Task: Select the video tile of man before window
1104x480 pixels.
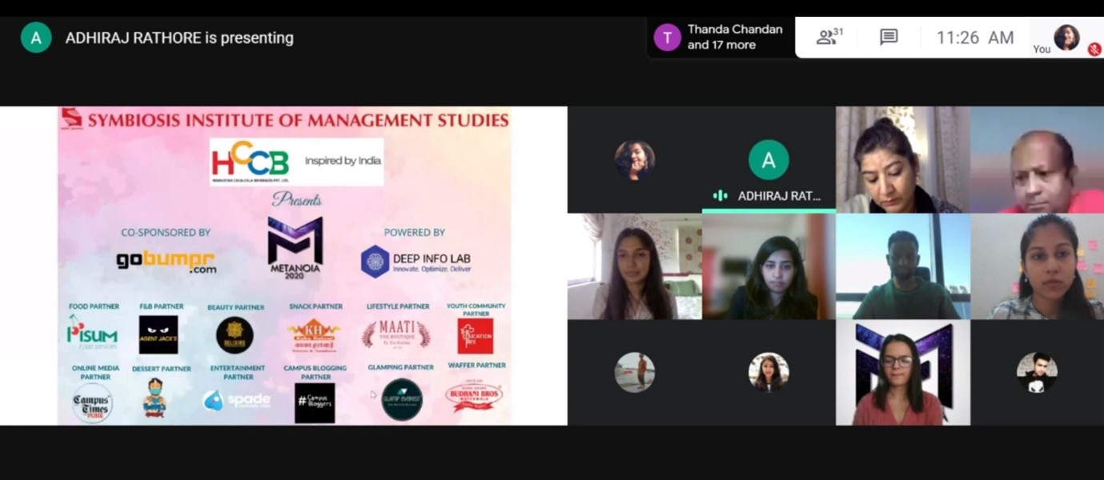Action: click(x=903, y=266)
